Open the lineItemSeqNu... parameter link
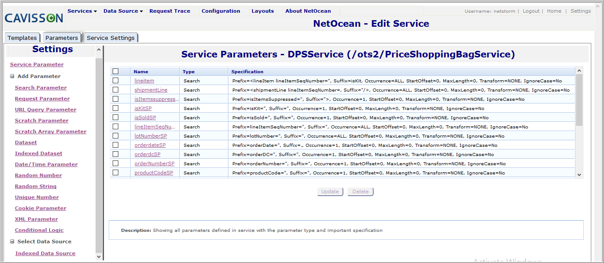604x263 pixels. point(155,127)
